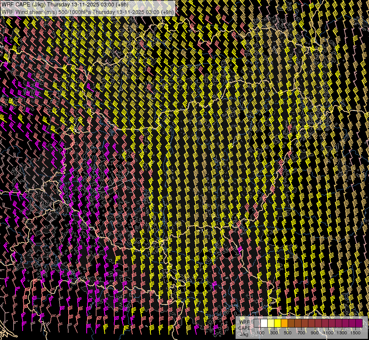Click the 900 legend tick label
The image size is (369, 340).
tap(315, 333)
